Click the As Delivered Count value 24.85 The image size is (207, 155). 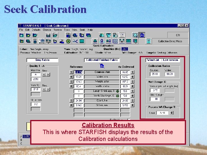[x=125, y=100]
